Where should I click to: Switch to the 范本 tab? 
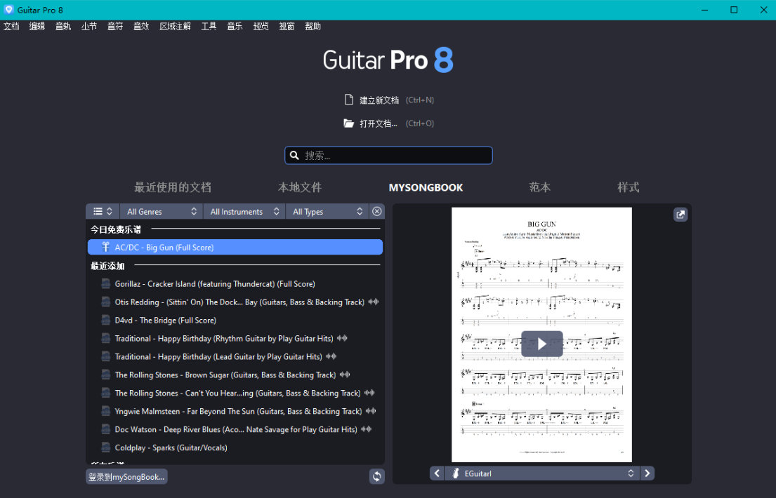[540, 187]
